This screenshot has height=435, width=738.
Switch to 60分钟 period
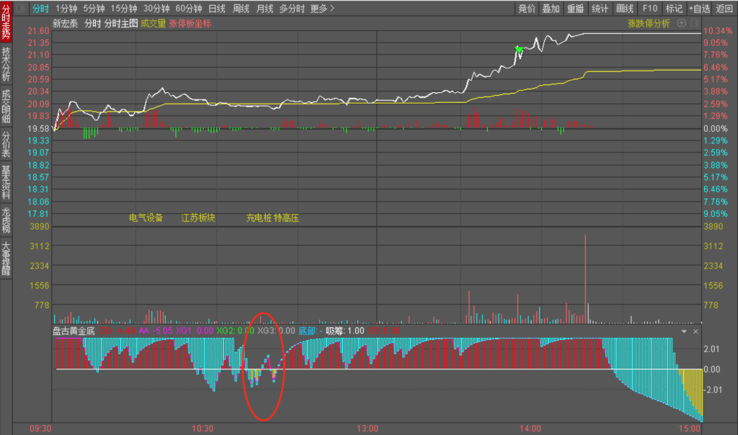click(189, 9)
